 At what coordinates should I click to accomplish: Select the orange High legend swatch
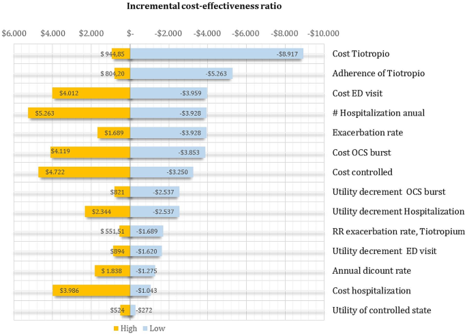click(x=116, y=329)
